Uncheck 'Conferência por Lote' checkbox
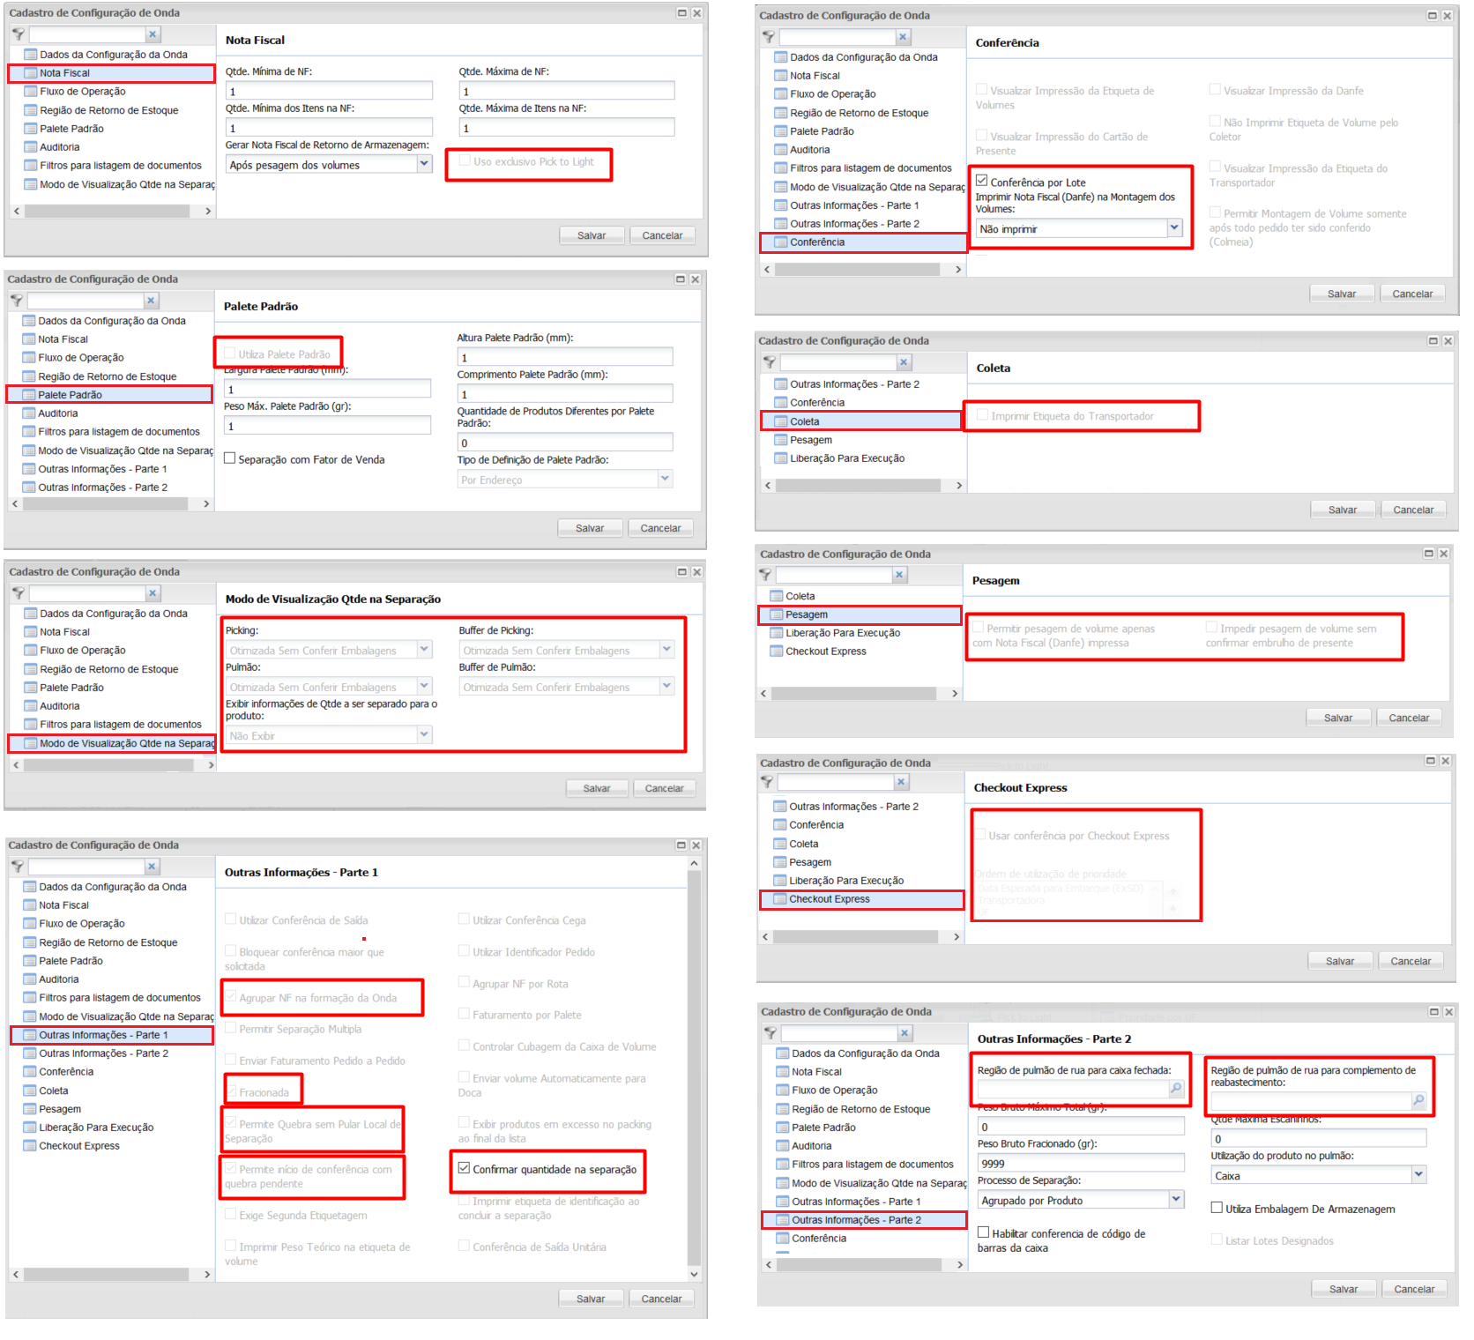Viewport: 1474px width, 1340px height. click(x=982, y=181)
